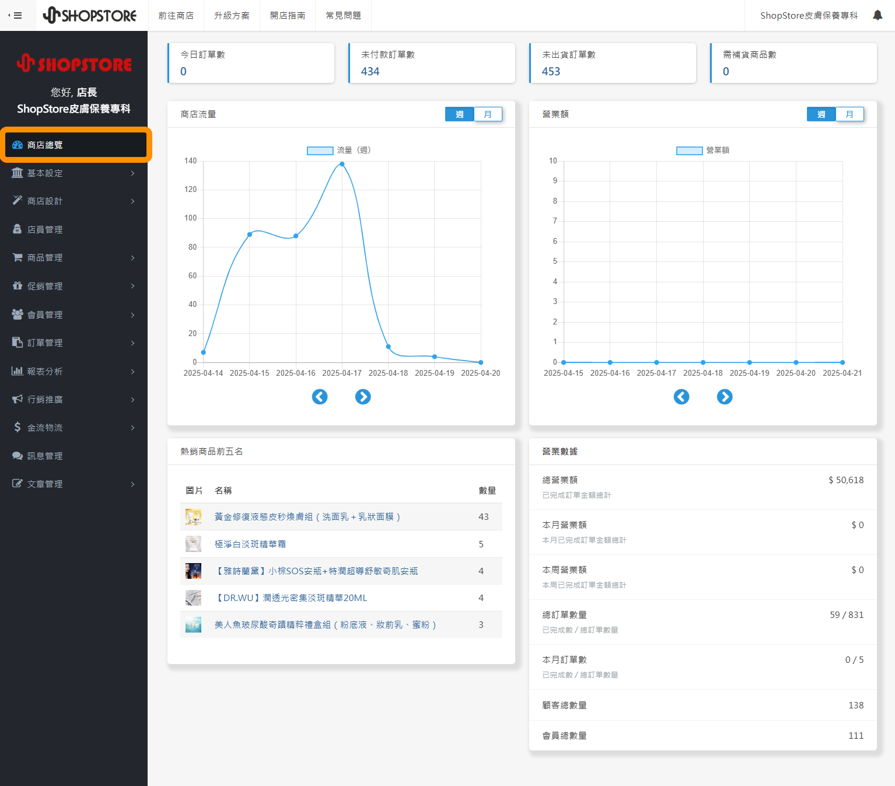Click thumbnail of 美人魚玻尿酸 product
Viewport: 895px width, 786px height.
(x=193, y=624)
